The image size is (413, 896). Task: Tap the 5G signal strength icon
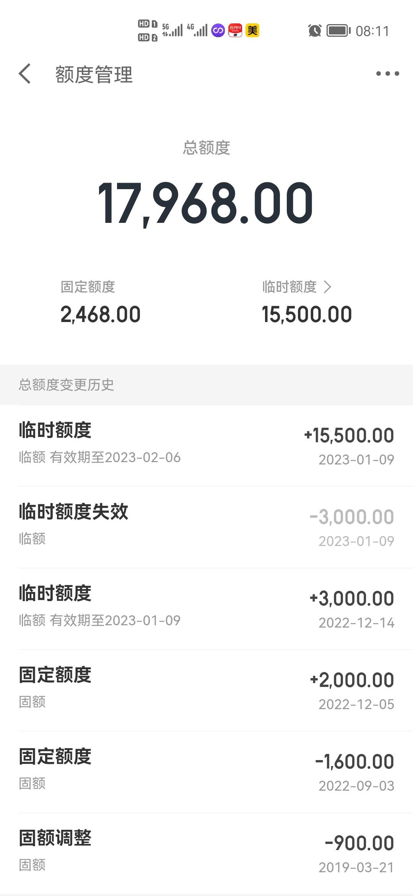(172, 30)
